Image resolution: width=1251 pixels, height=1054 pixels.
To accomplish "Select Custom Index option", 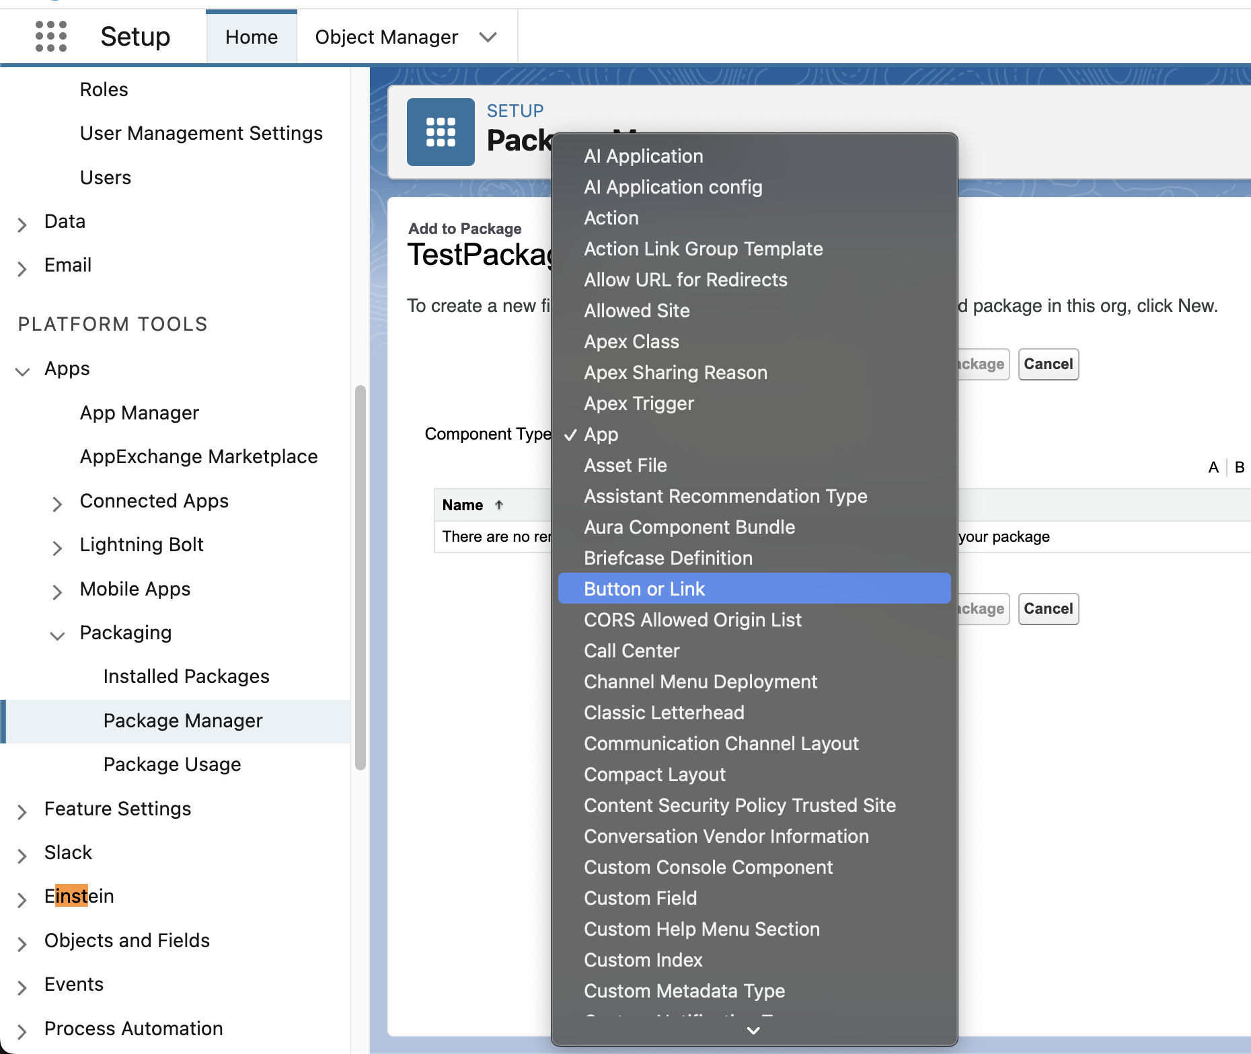I will pos(755,960).
